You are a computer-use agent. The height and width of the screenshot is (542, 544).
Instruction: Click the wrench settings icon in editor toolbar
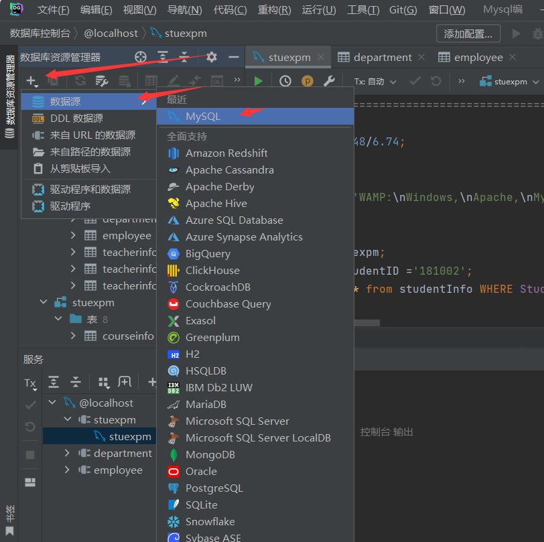pyautogui.click(x=329, y=81)
